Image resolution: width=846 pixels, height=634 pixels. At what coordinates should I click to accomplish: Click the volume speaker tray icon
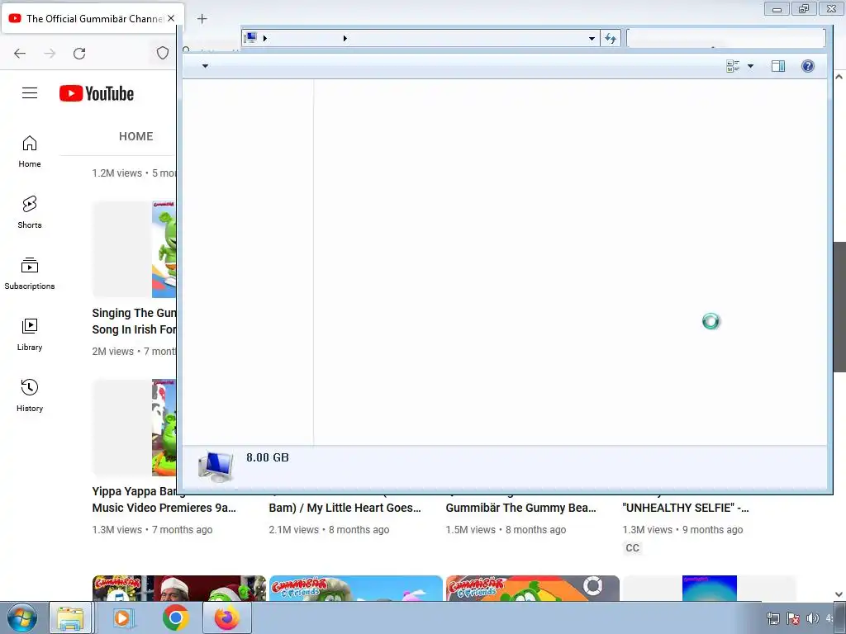coord(812,618)
